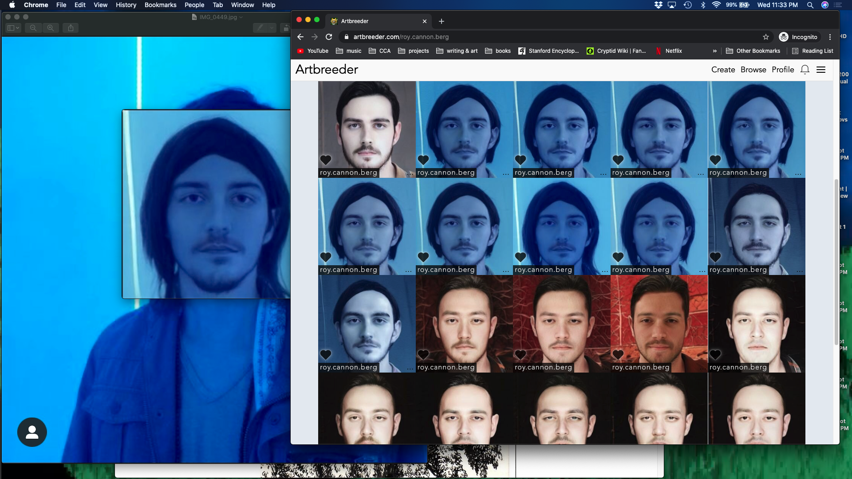Viewport: 852px width, 479px height.
Task: Click the Preview share icon
Action: coord(71,28)
